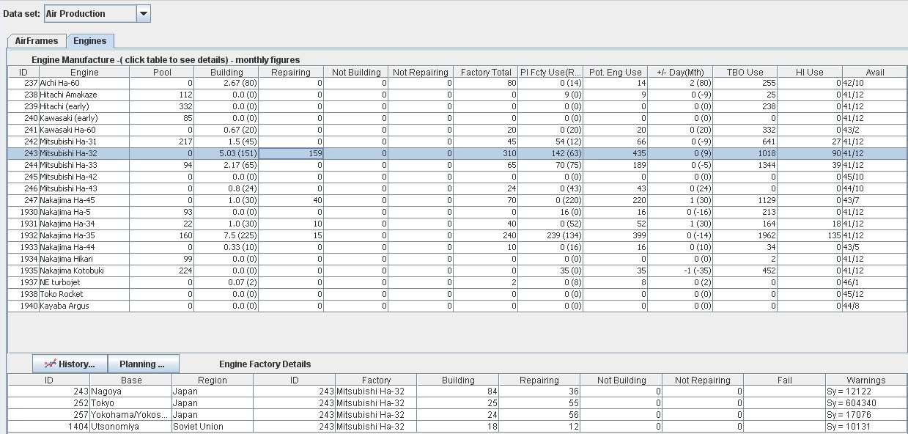
Task: Click the TBO Use column header
Action: [745, 72]
